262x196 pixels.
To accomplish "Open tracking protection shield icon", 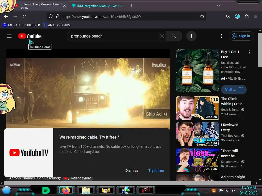I will (x=51, y=17).
